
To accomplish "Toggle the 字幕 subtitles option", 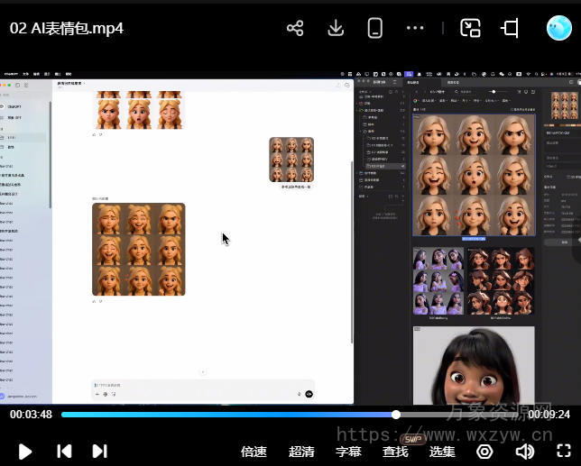I will 348,452.
